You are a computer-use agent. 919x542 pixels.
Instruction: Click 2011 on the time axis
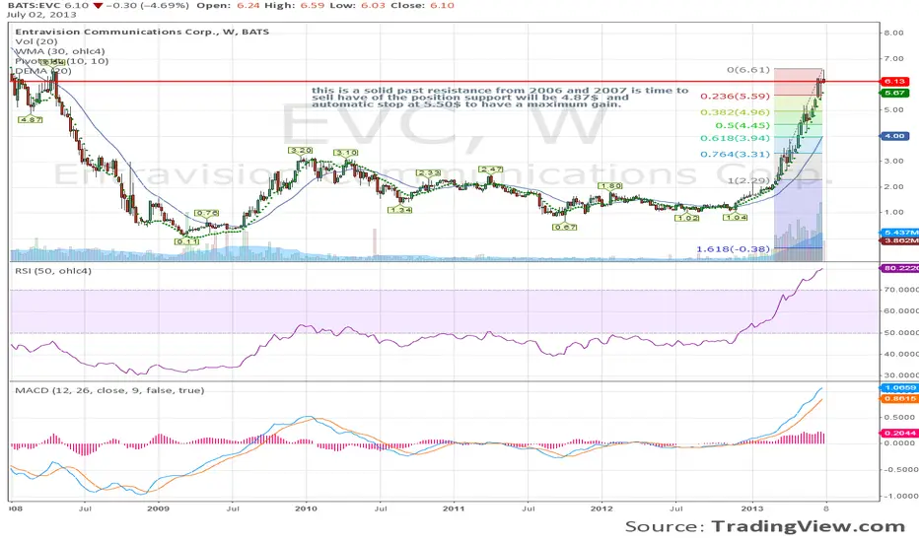(453, 508)
